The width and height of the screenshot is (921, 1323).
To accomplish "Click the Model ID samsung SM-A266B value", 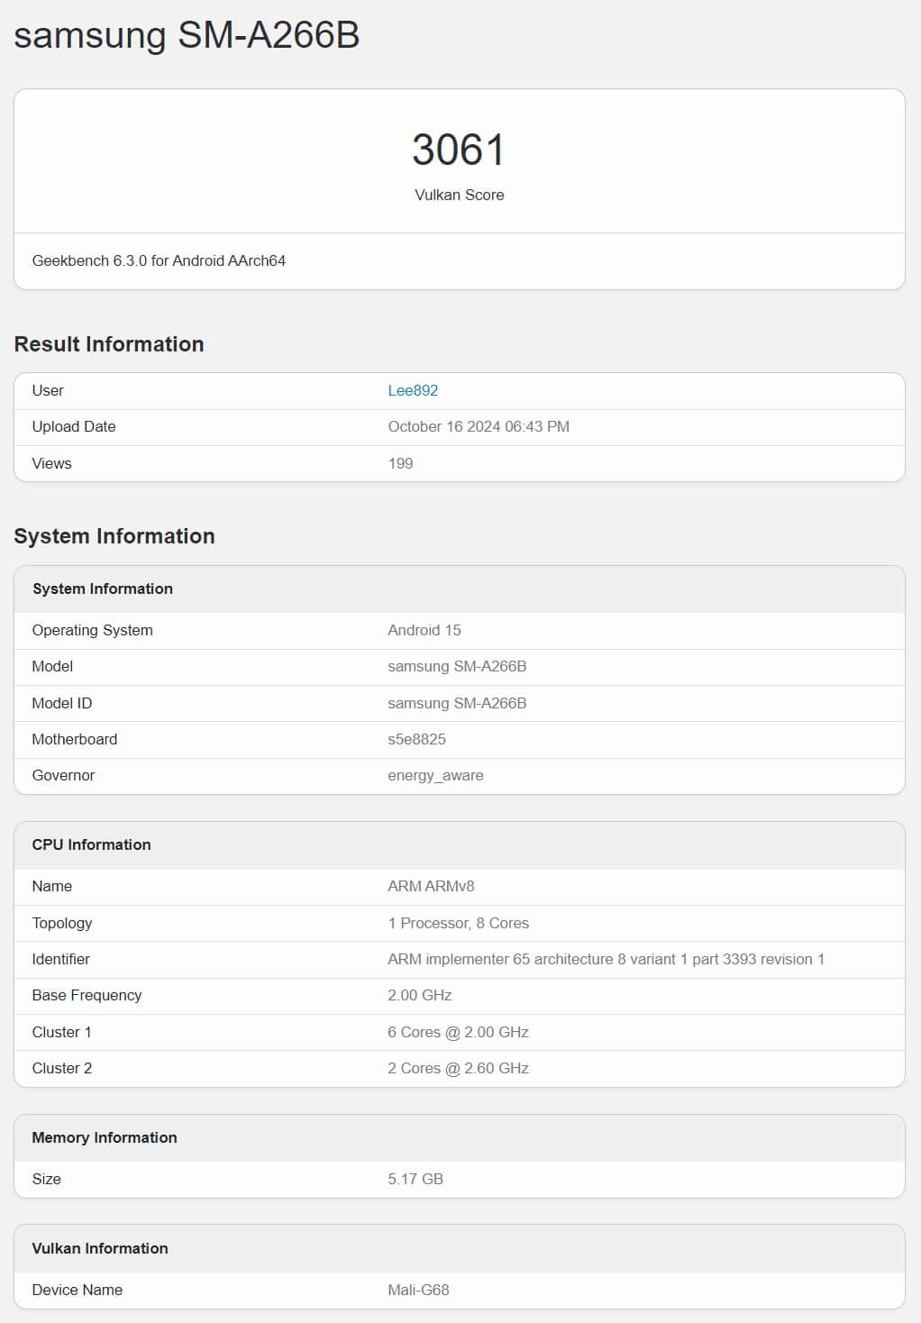I will click(x=457, y=703).
